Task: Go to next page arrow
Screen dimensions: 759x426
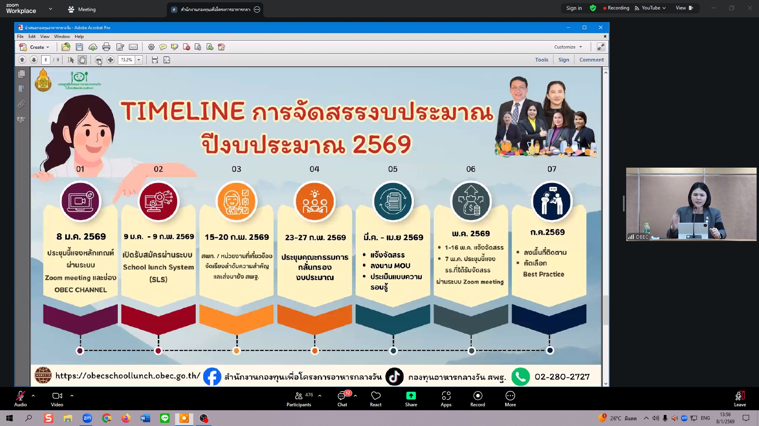Action: (x=34, y=60)
